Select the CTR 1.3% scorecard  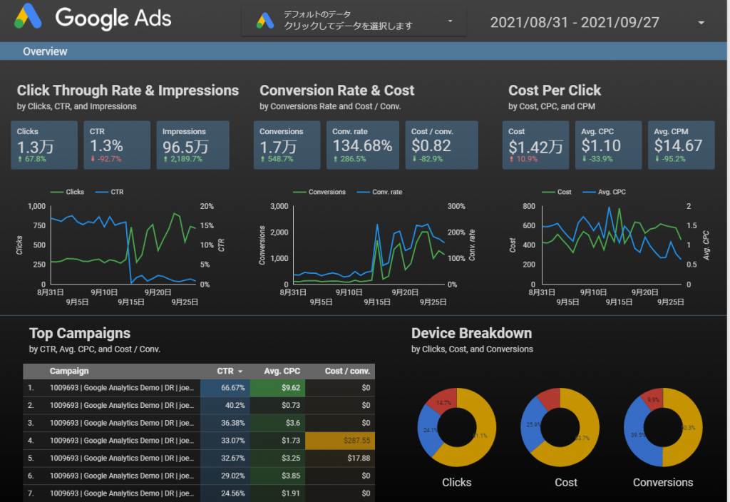coord(117,145)
